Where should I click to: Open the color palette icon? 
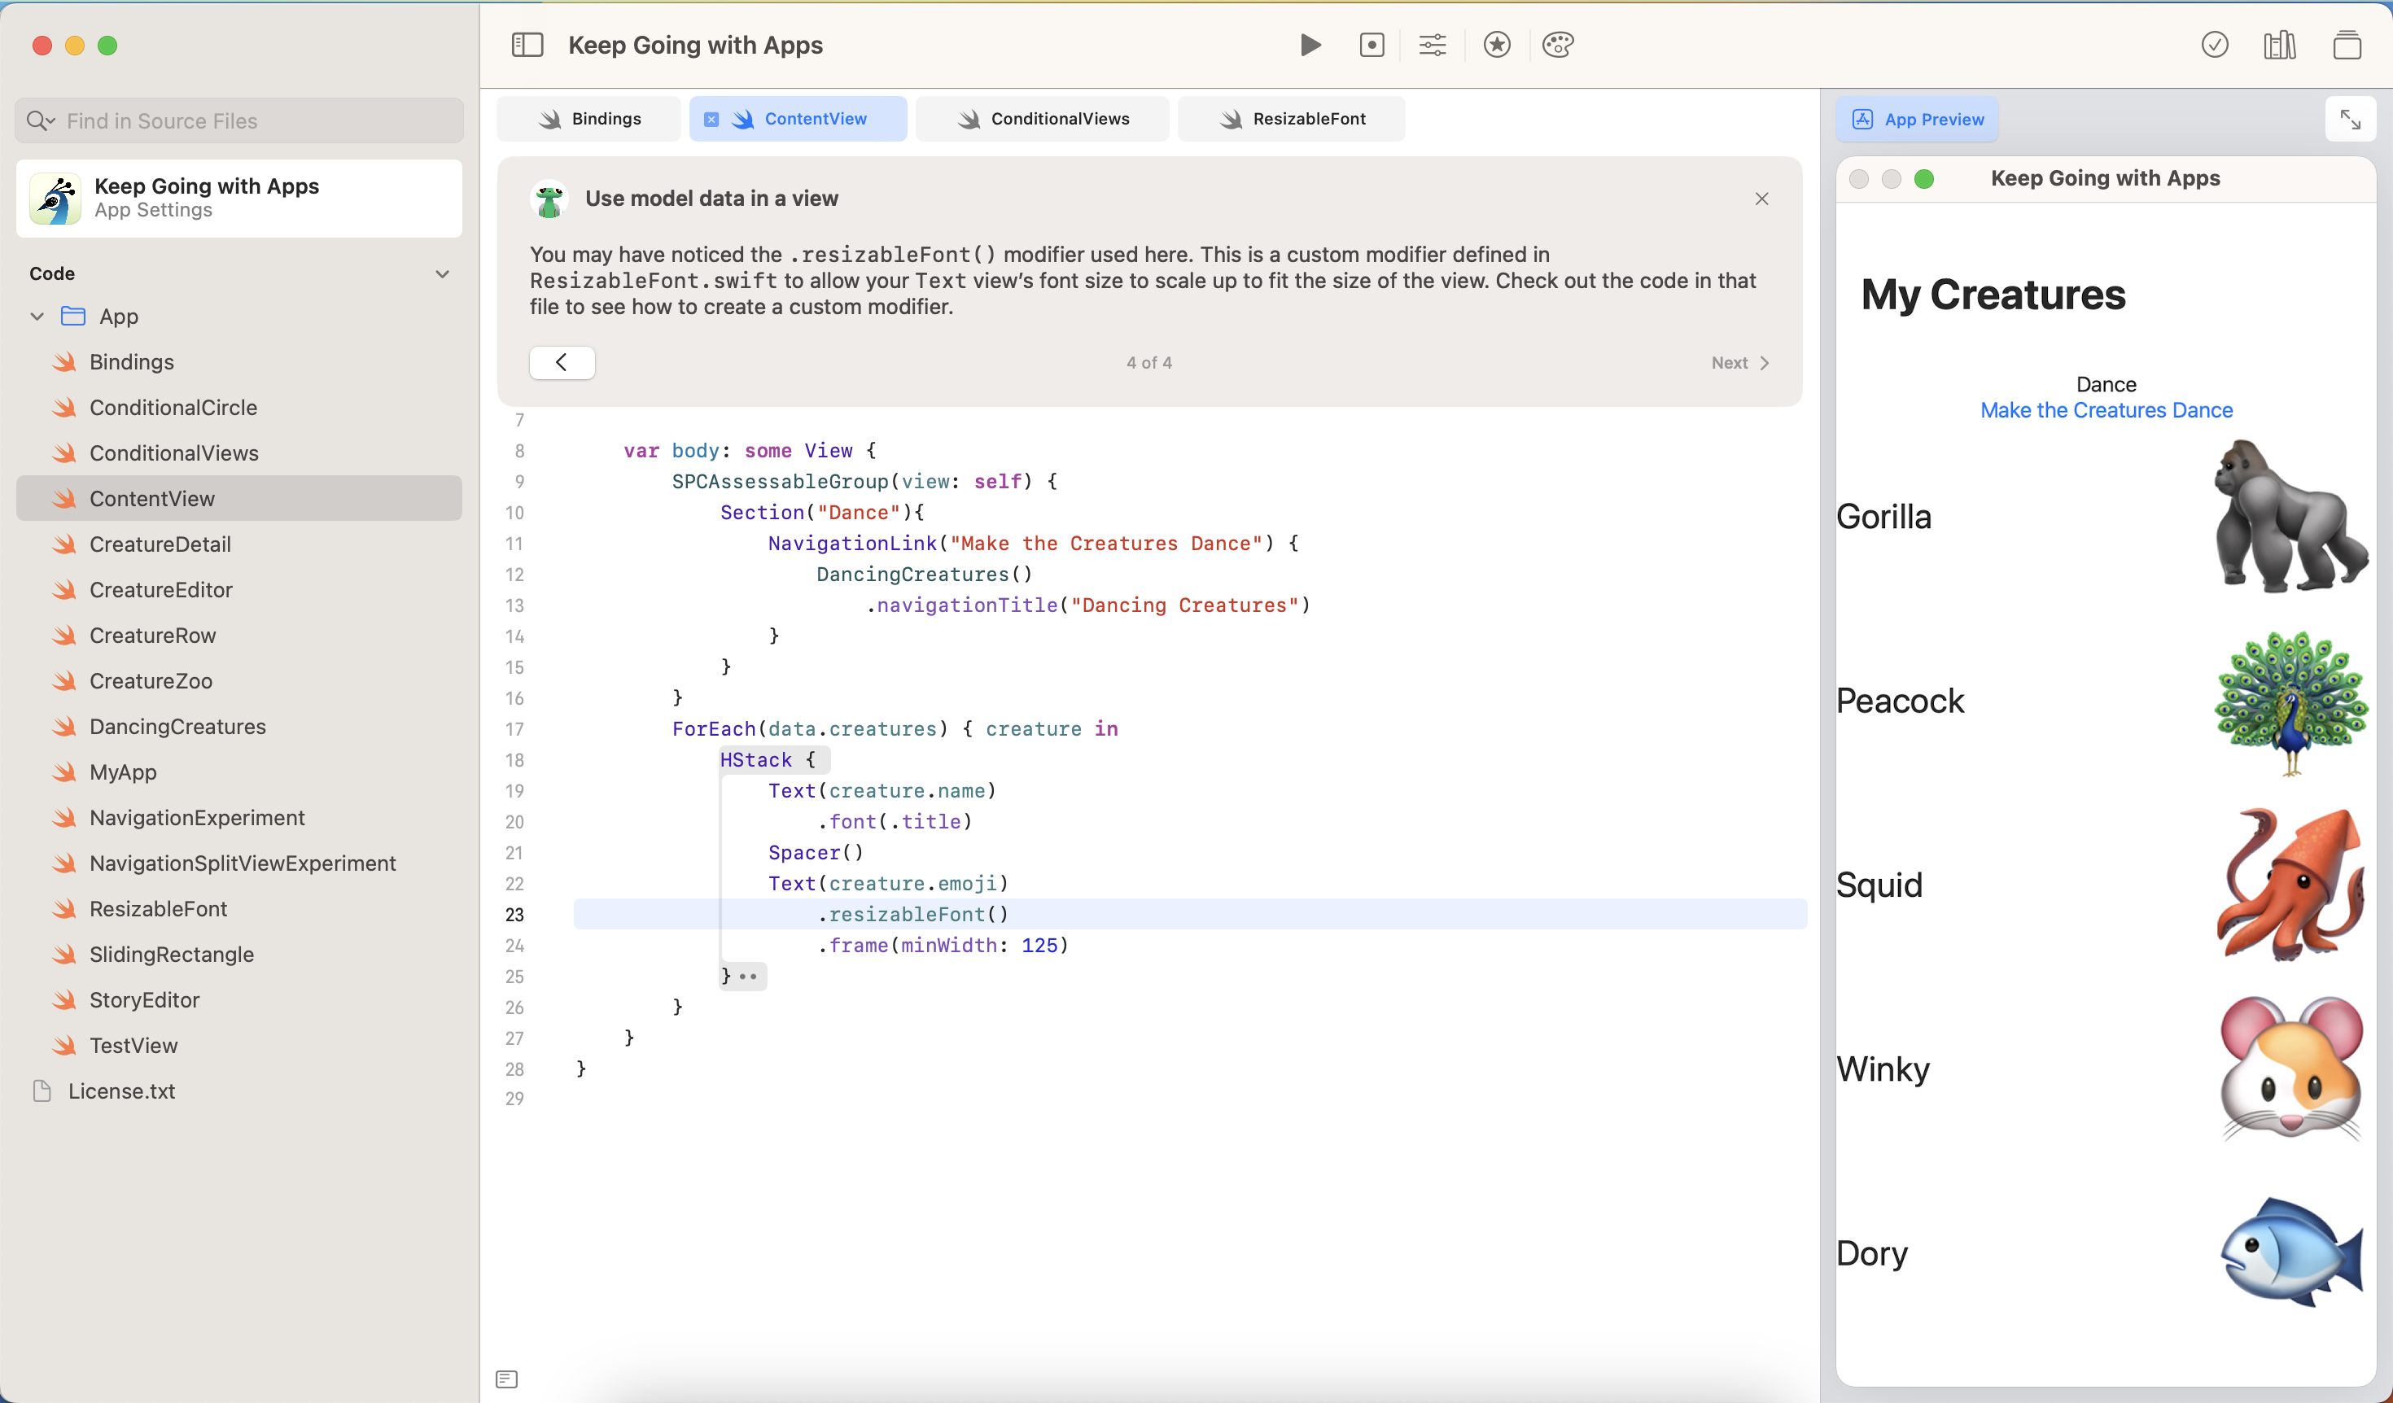pos(1557,45)
